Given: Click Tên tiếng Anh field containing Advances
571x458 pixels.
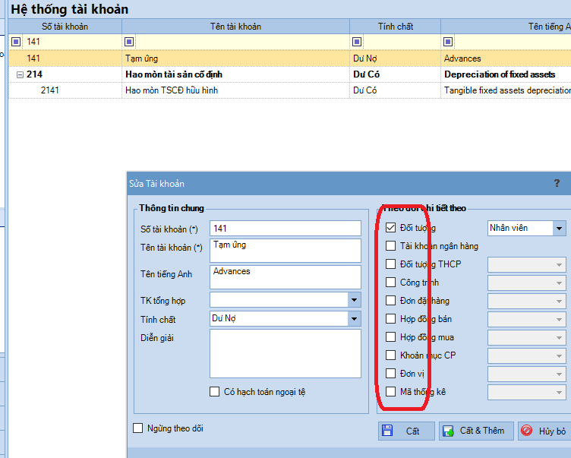Looking at the screenshot, I should 285,277.
